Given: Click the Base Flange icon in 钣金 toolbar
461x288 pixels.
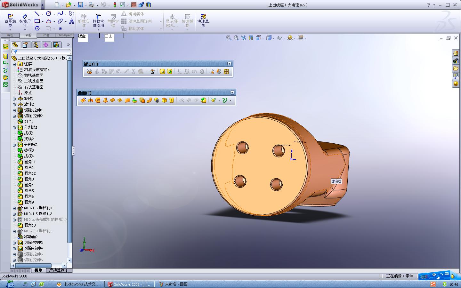Looking at the screenshot, I should point(89,71).
